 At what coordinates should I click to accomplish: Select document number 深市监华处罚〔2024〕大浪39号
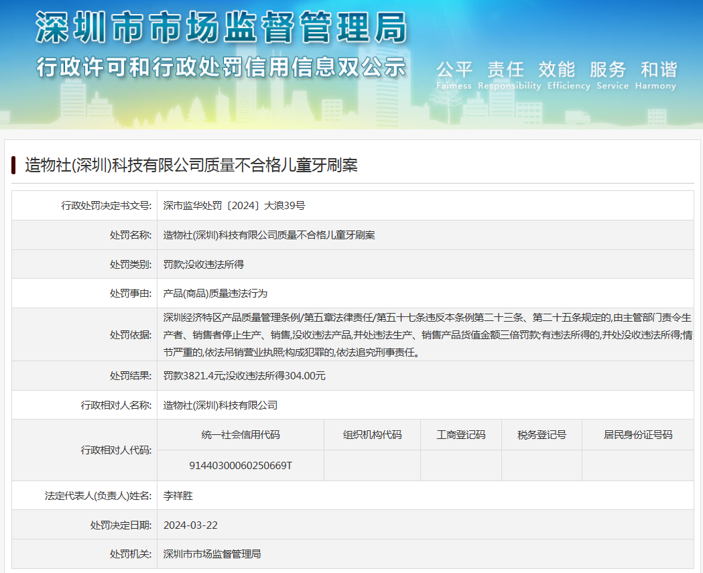pyautogui.click(x=234, y=205)
